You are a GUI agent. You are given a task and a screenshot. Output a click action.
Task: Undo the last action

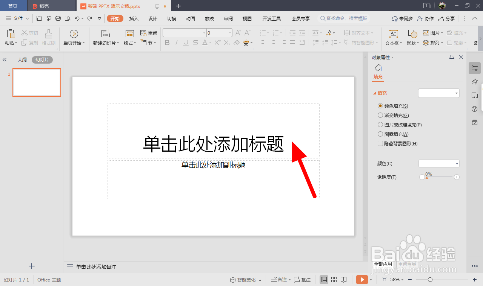(x=77, y=18)
